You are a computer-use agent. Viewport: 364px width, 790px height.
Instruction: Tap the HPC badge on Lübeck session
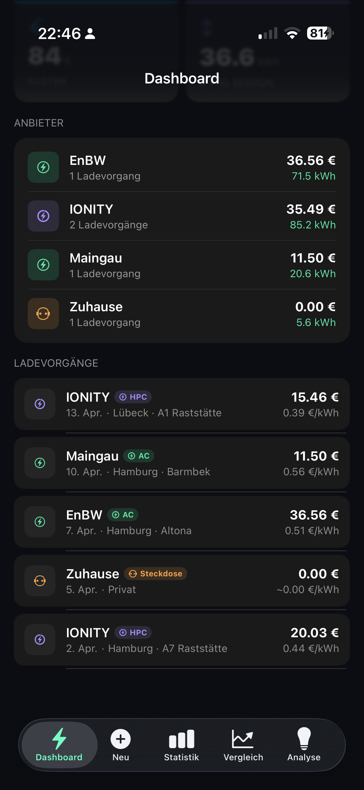pyautogui.click(x=133, y=397)
